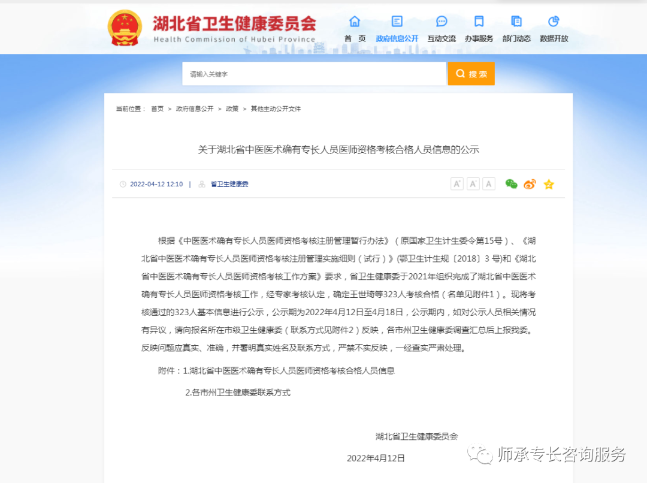Image resolution: width=647 pixels, height=483 pixels.
Task: Focus the 请输入关键字 search field
Action: pos(315,74)
